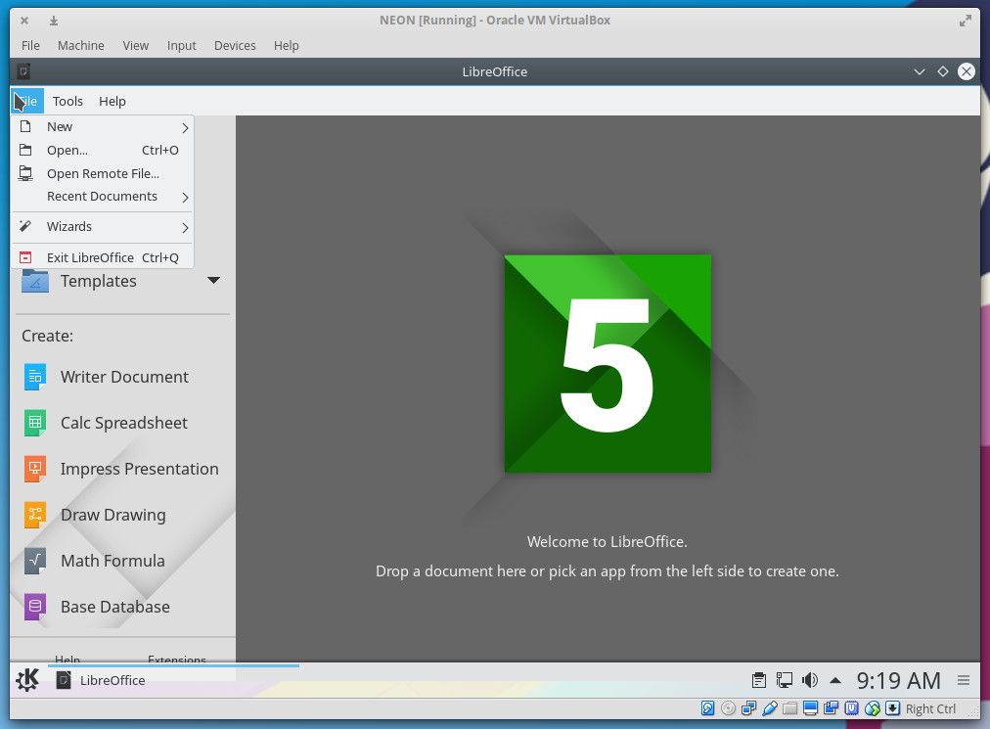Open the volume speaker tray icon
The height and width of the screenshot is (729, 990).
click(810, 680)
